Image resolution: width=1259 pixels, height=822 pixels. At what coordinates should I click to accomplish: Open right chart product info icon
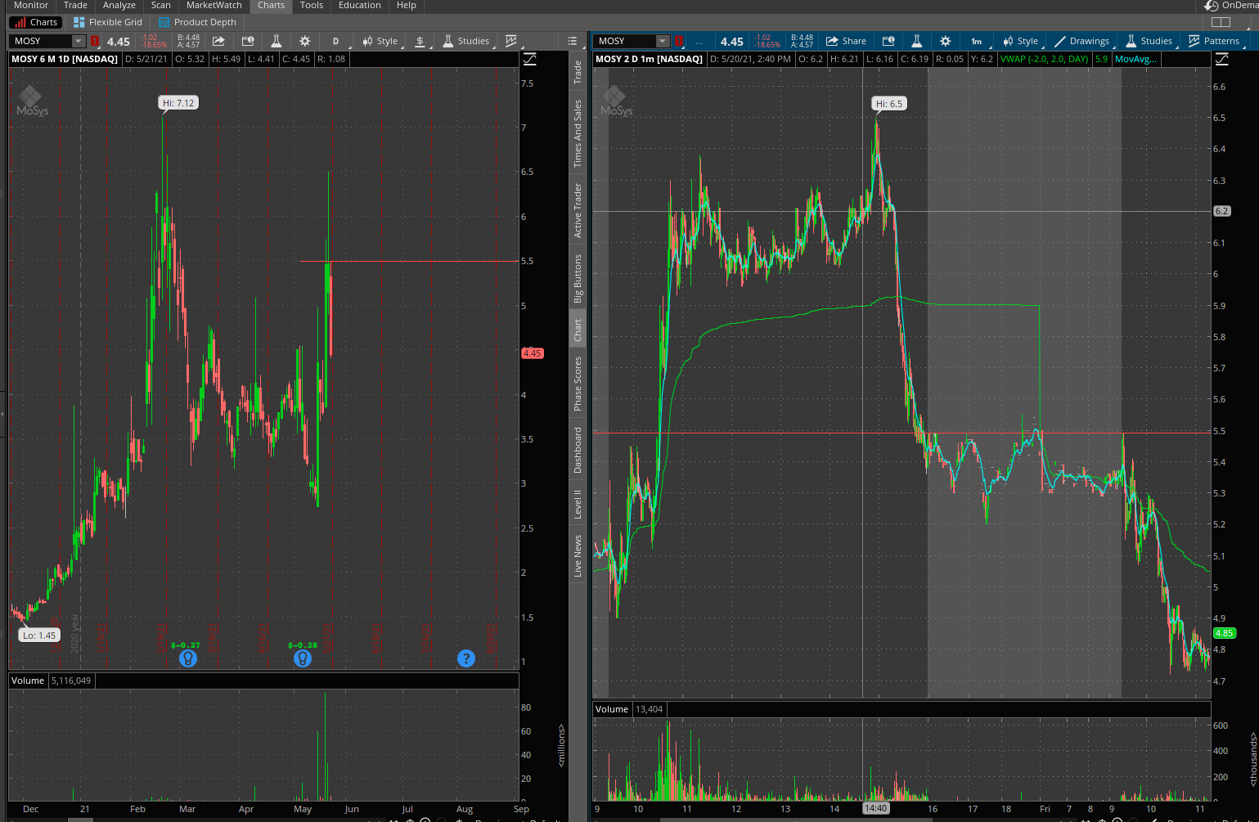click(888, 41)
